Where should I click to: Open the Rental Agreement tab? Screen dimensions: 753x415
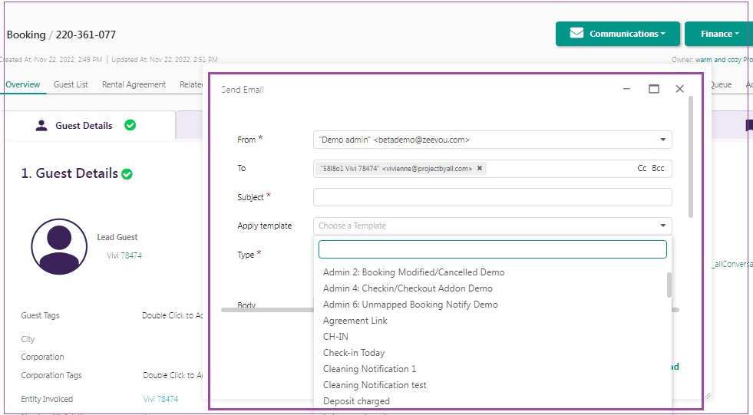pyautogui.click(x=134, y=84)
